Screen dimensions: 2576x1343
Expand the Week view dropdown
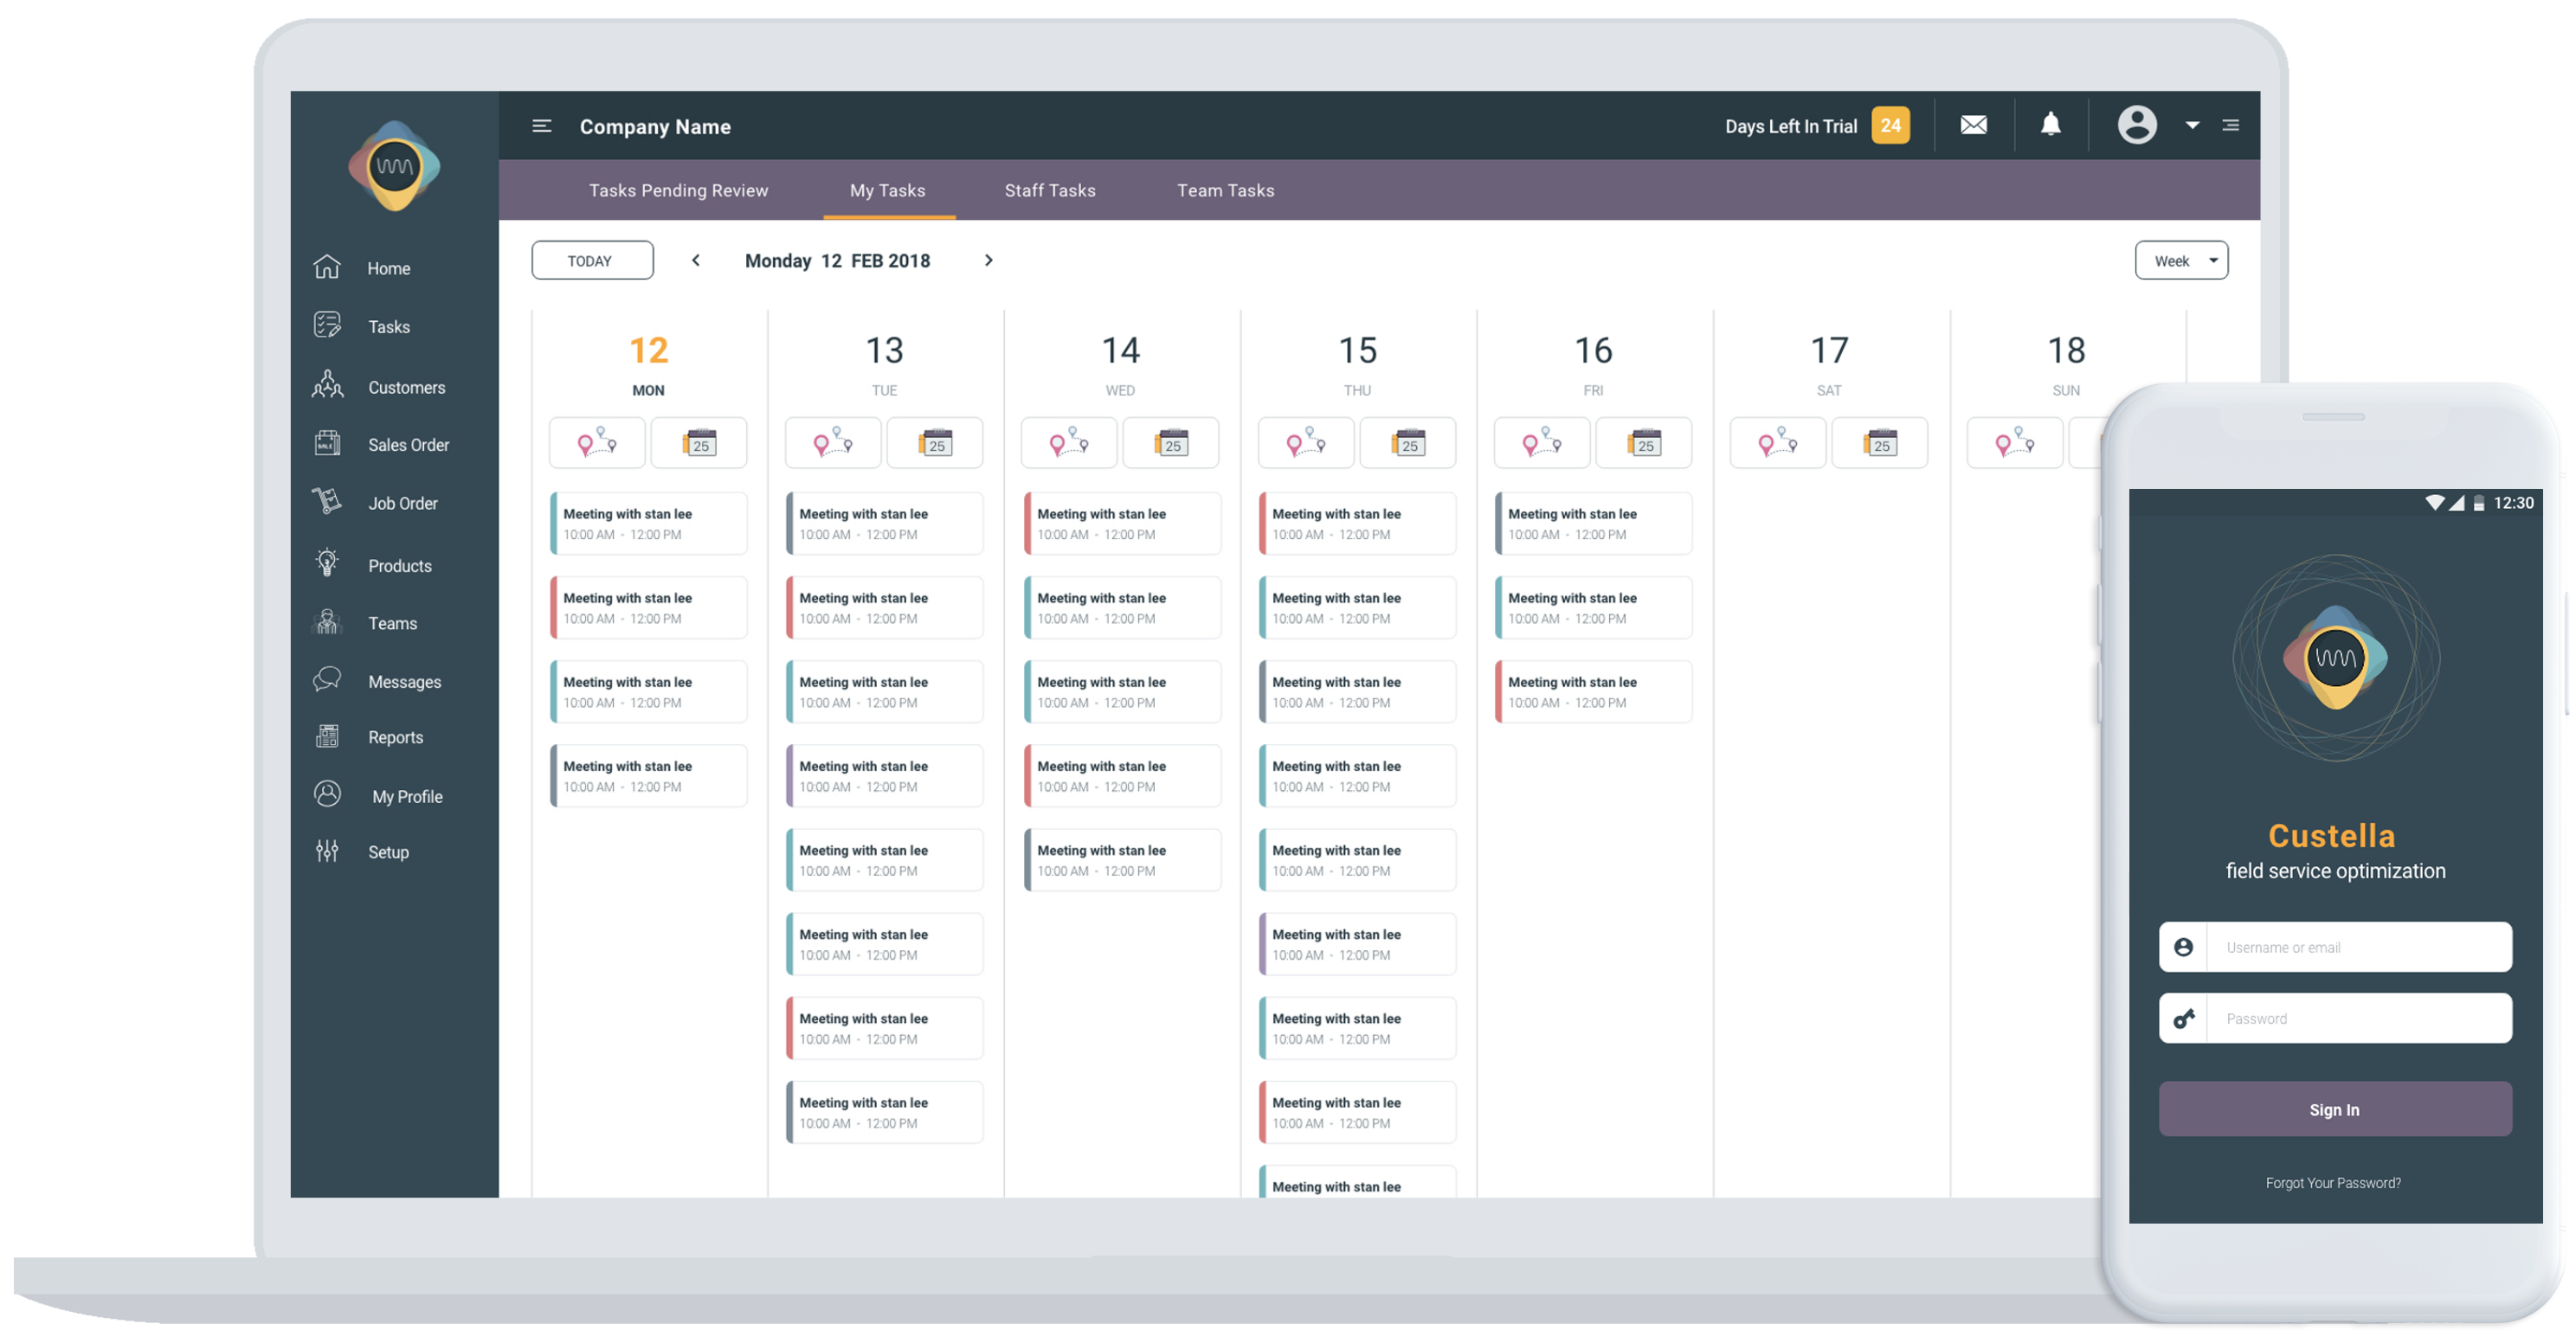click(2180, 260)
